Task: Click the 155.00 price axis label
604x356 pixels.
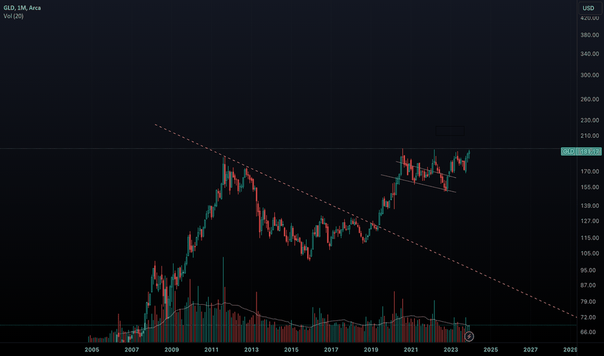Action: point(589,188)
